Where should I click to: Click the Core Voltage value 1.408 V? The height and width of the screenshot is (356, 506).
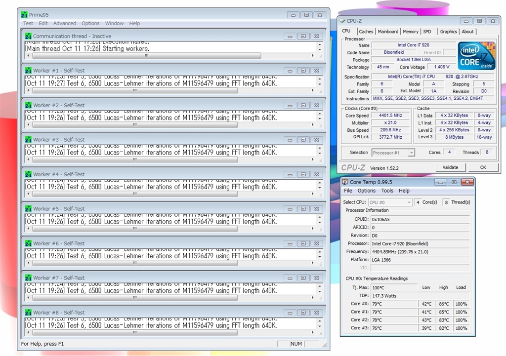point(441,67)
